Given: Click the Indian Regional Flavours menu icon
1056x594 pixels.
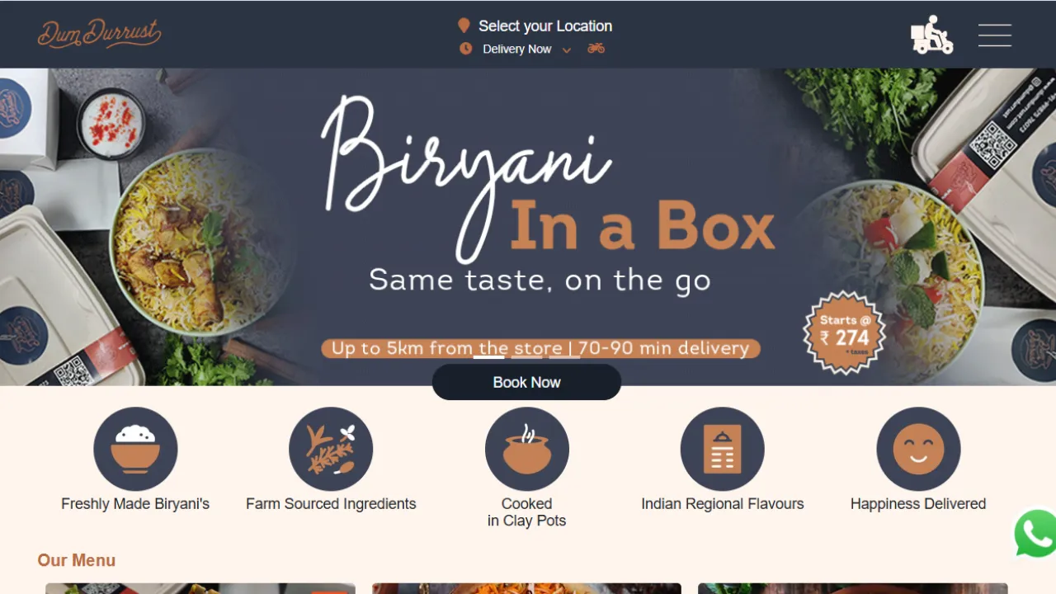Looking at the screenshot, I should point(722,449).
